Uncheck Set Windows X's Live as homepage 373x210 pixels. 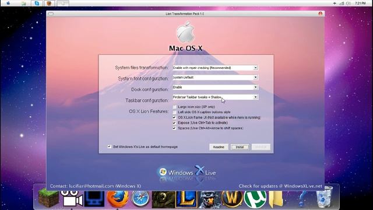pos(109,146)
